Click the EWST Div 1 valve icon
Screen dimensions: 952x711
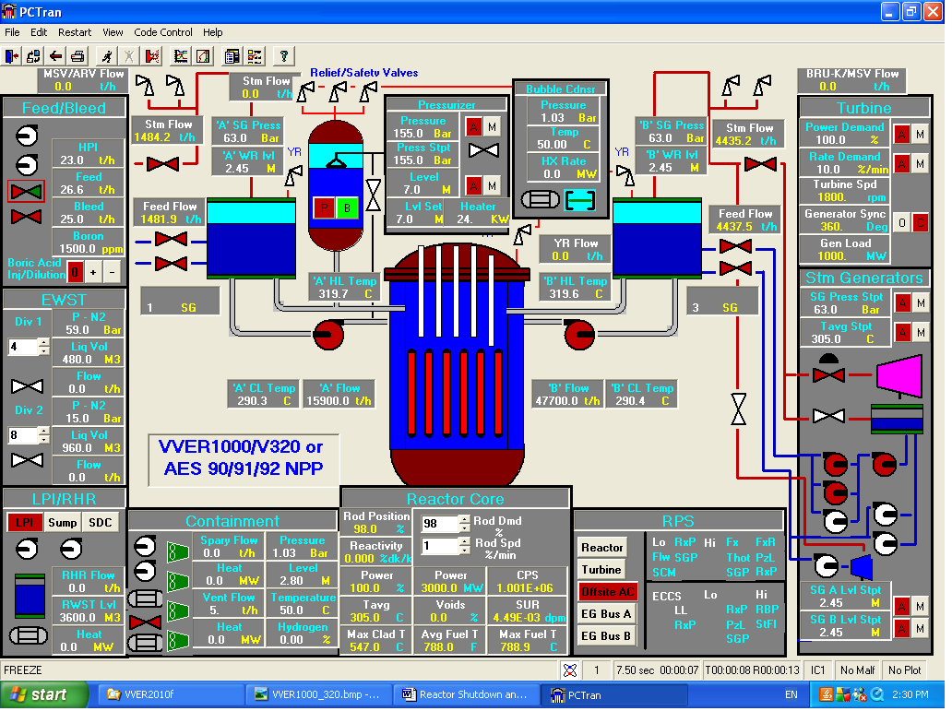28,386
